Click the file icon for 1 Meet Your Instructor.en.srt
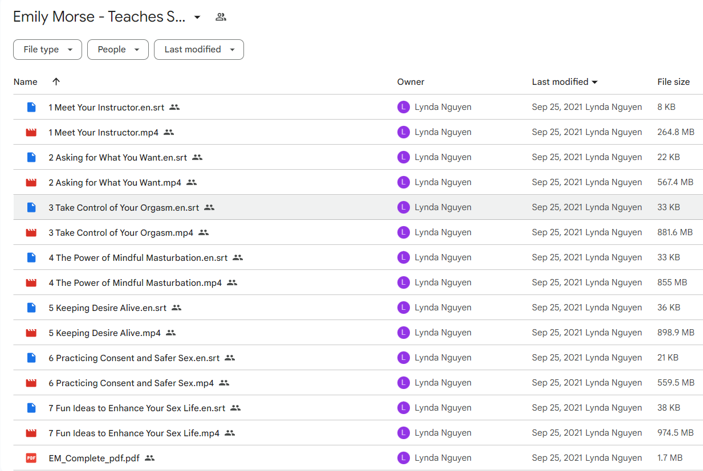This screenshot has height=471, width=703. point(31,107)
